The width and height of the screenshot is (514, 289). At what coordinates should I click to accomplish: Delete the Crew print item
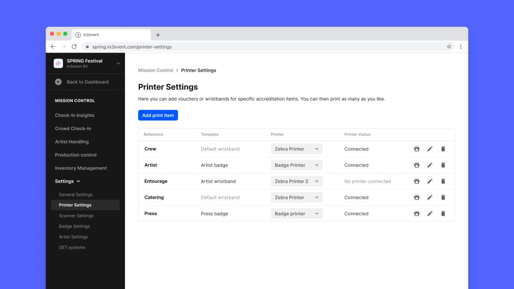[x=443, y=149]
